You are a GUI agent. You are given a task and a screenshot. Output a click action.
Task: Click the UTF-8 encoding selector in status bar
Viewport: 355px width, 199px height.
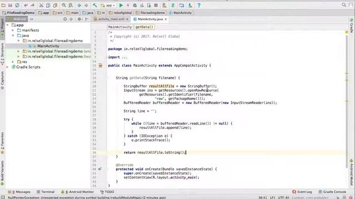click(x=283, y=197)
